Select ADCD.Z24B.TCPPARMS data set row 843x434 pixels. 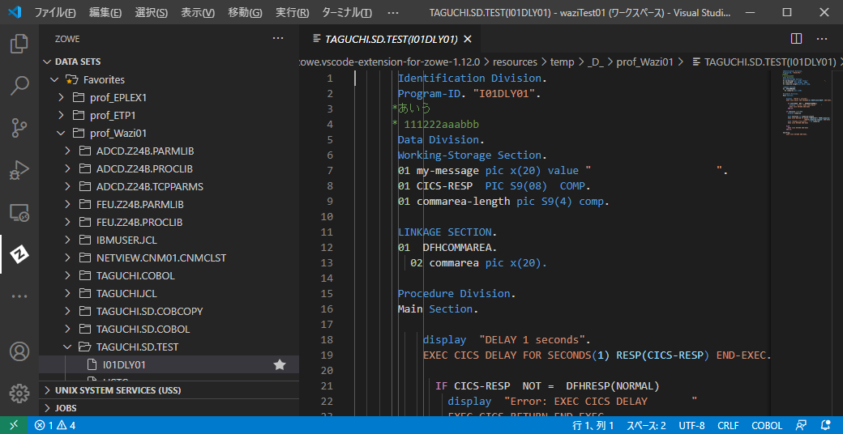(169, 186)
